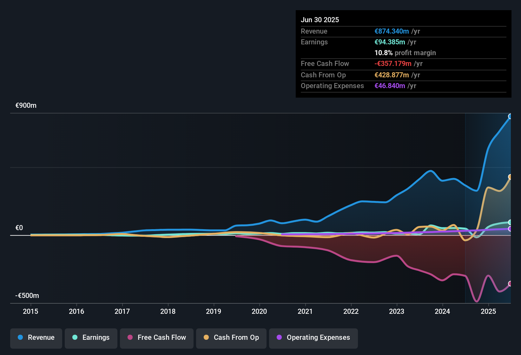521x355 pixels.
Task: Click the teal Earnings legend icon
Action: [x=75, y=338]
